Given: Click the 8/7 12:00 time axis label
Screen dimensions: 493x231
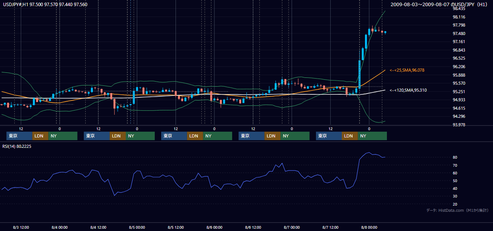Looking at the screenshot, I should [330, 227].
